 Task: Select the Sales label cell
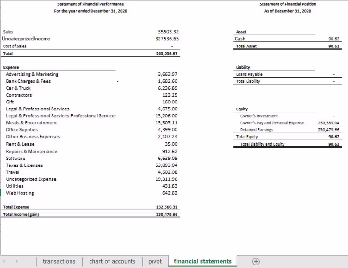pyautogui.click(x=8, y=32)
